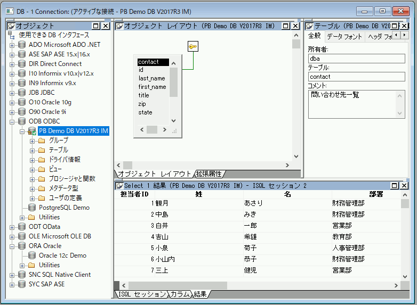Switch to the 拡張属性 tab
This screenshot has height=305, width=417.
click(x=210, y=174)
